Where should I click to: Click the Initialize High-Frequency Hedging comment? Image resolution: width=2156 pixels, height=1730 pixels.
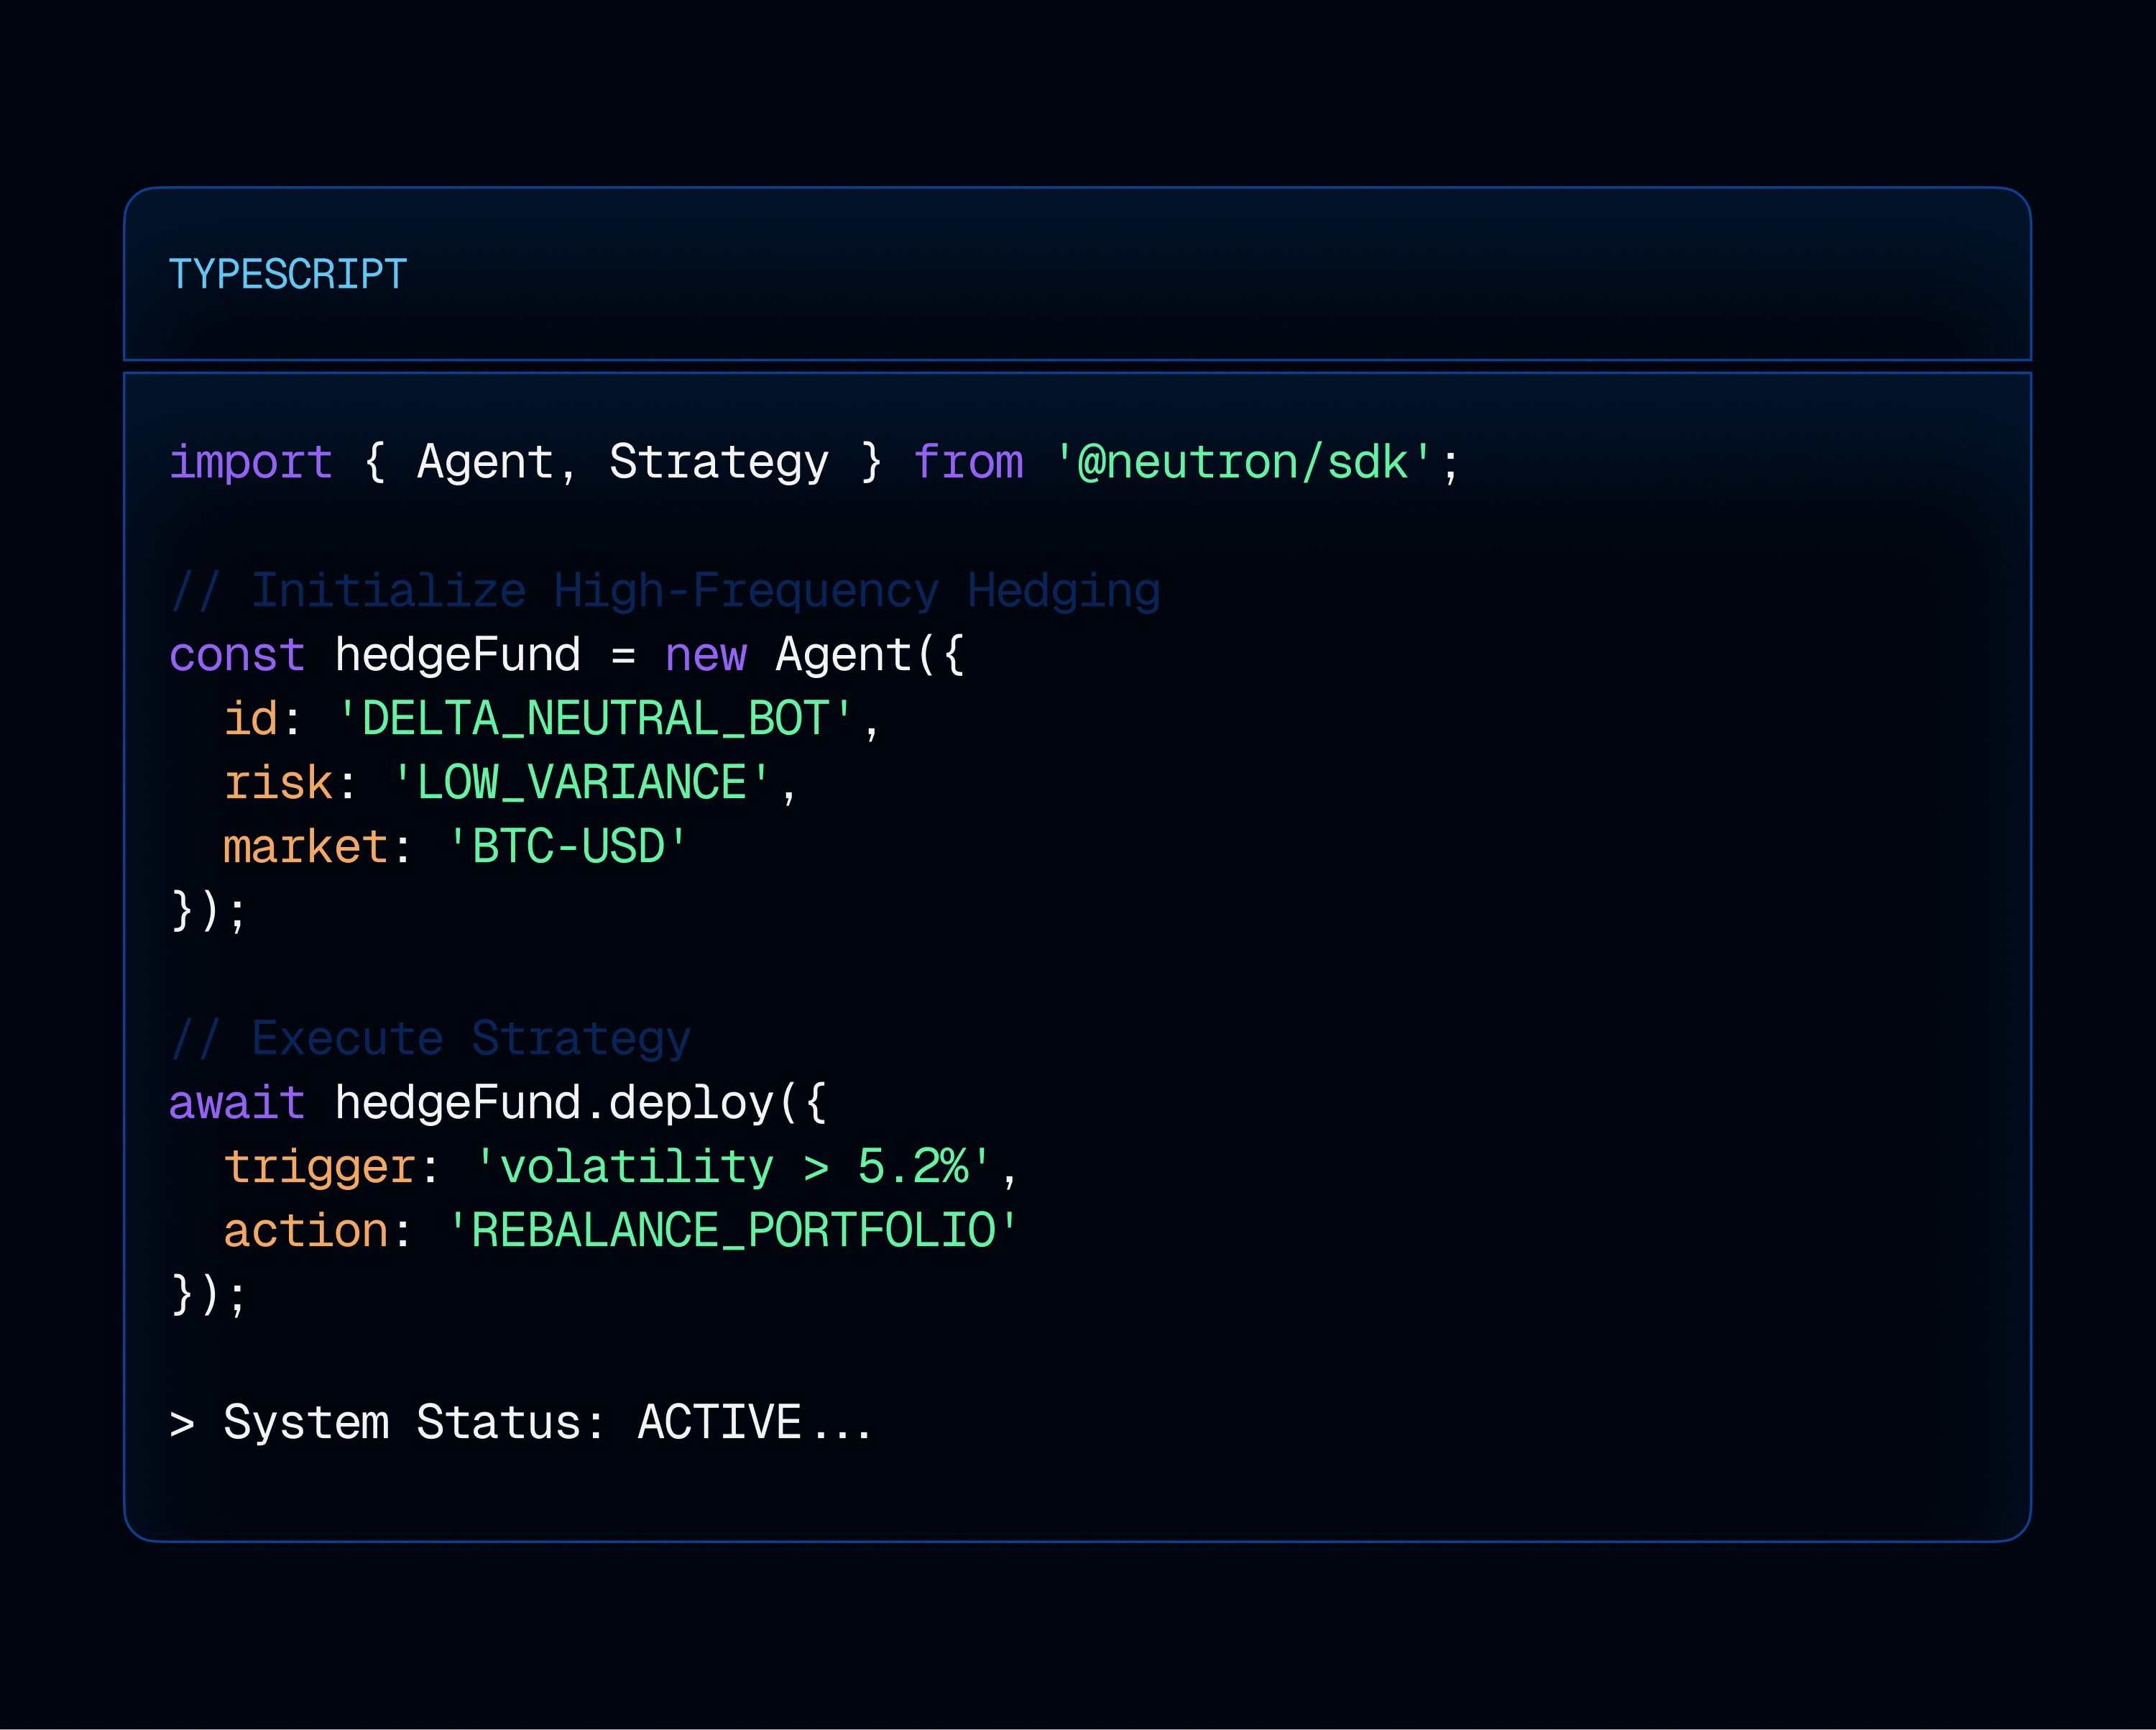[665, 590]
